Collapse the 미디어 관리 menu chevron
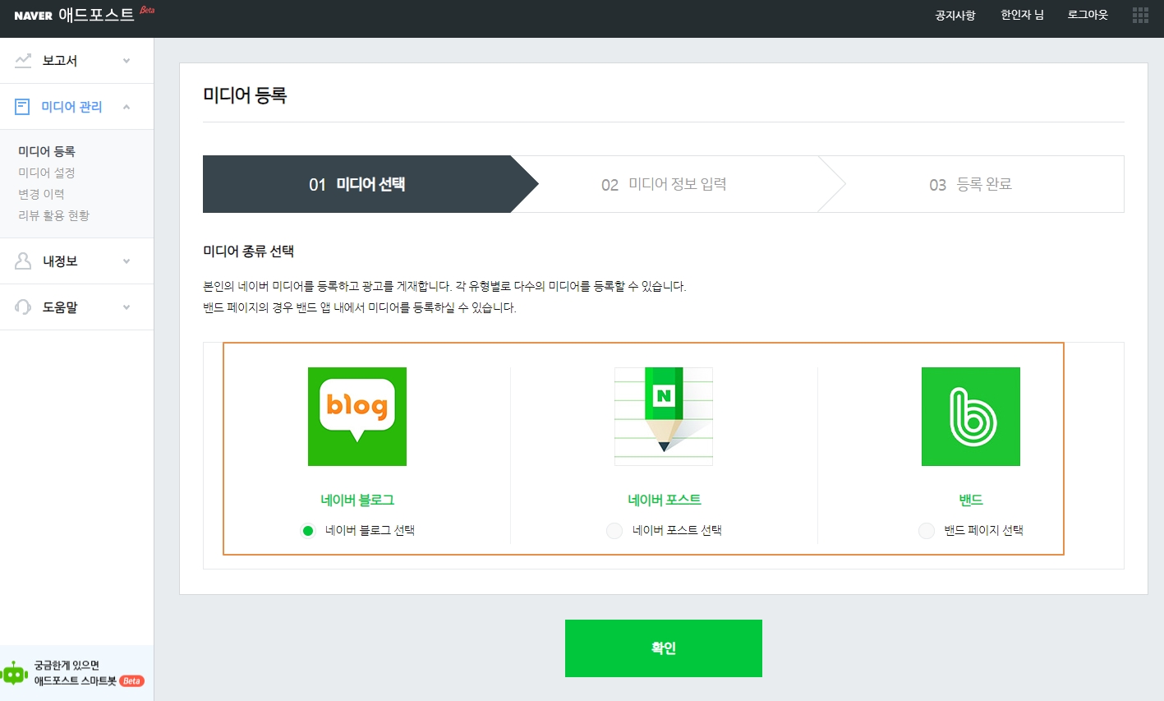 (127, 107)
